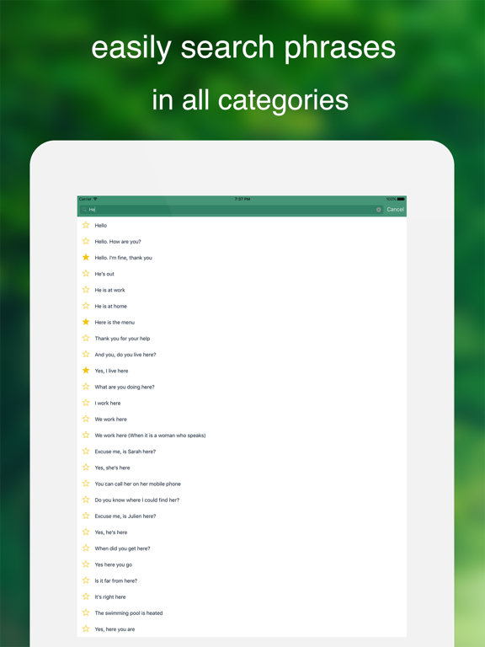Select the phrase "Yes here you go"
The image size is (485, 647).
(x=242, y=564)
